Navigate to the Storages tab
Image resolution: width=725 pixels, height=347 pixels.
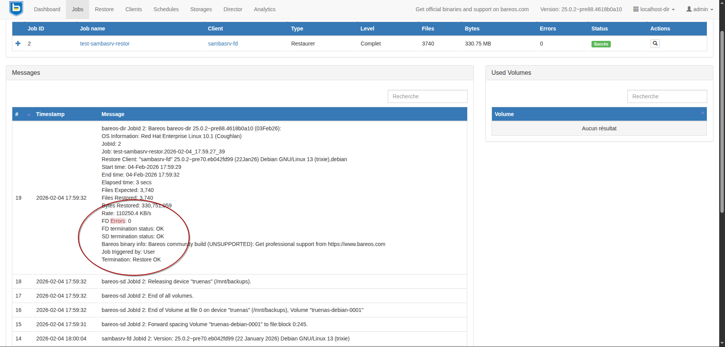(201, 9)
